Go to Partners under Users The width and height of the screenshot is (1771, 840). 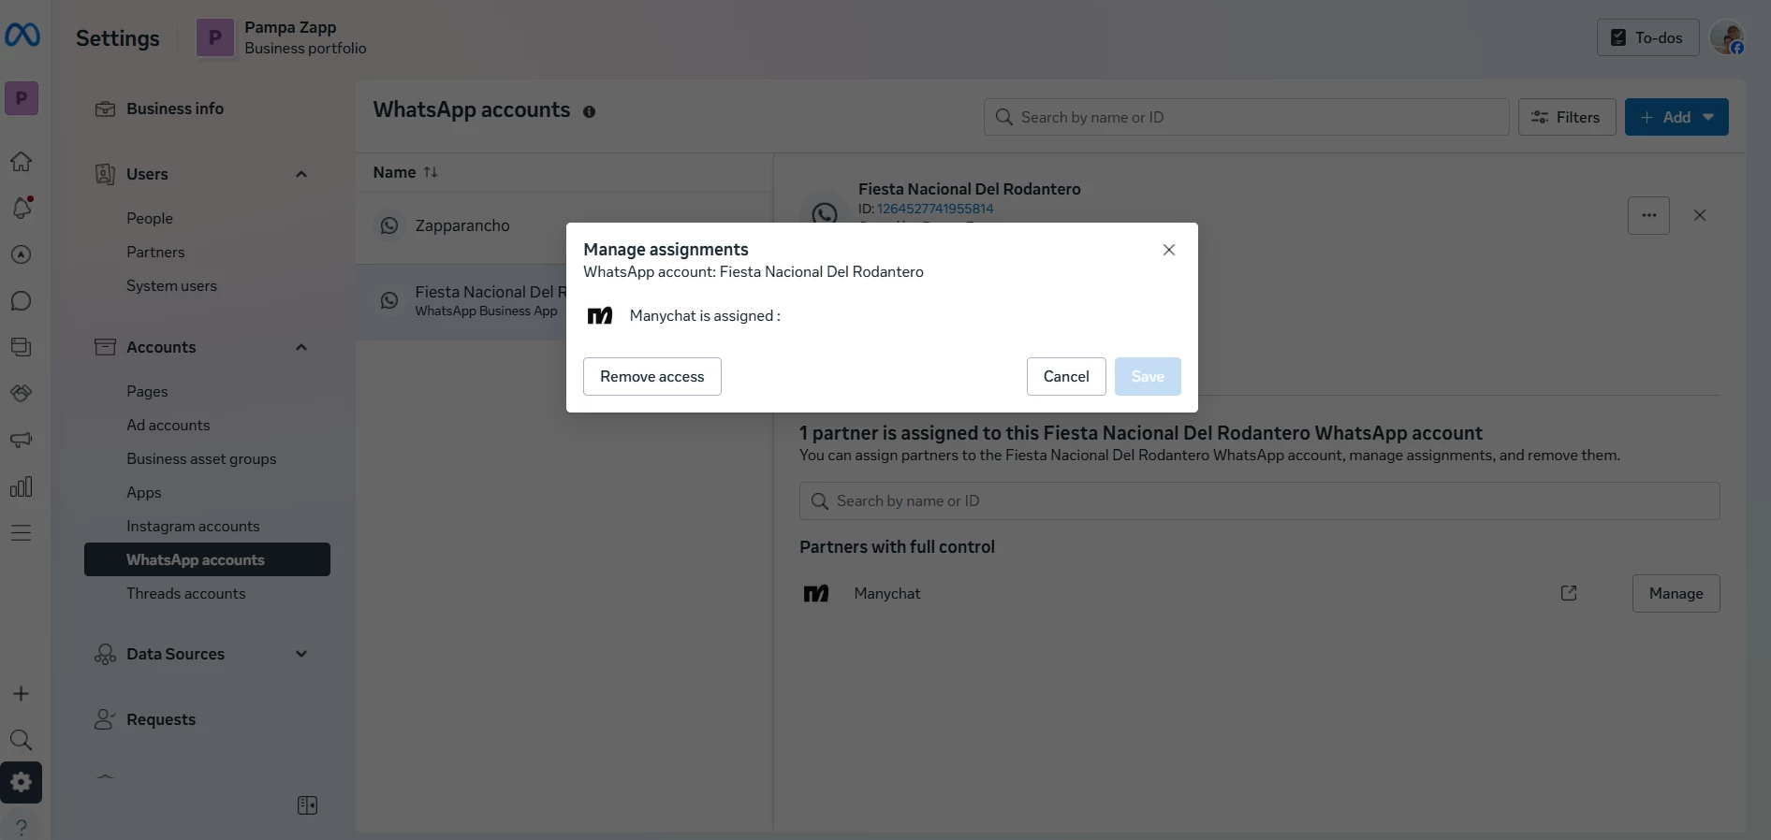pyautogui.click(x=155, y=252)
